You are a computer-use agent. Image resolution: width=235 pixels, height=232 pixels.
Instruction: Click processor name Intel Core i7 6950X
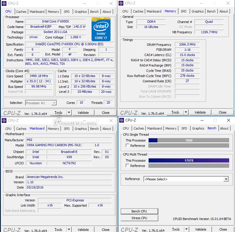pos(55,21)
